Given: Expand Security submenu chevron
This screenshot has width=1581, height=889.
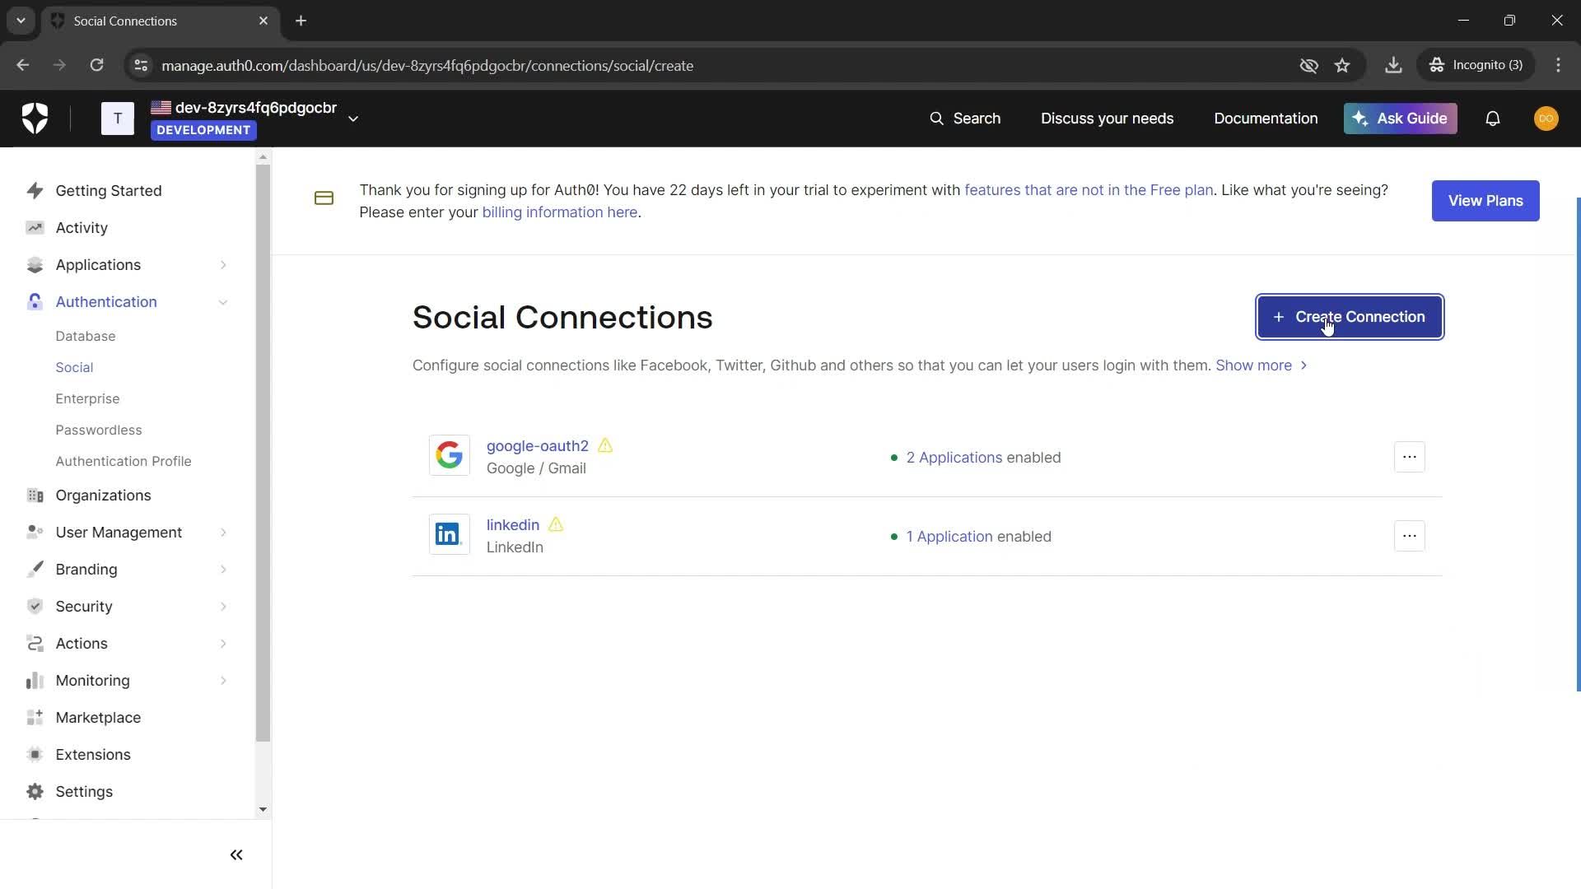Looking at the screenshot, I should pos(223,607).
